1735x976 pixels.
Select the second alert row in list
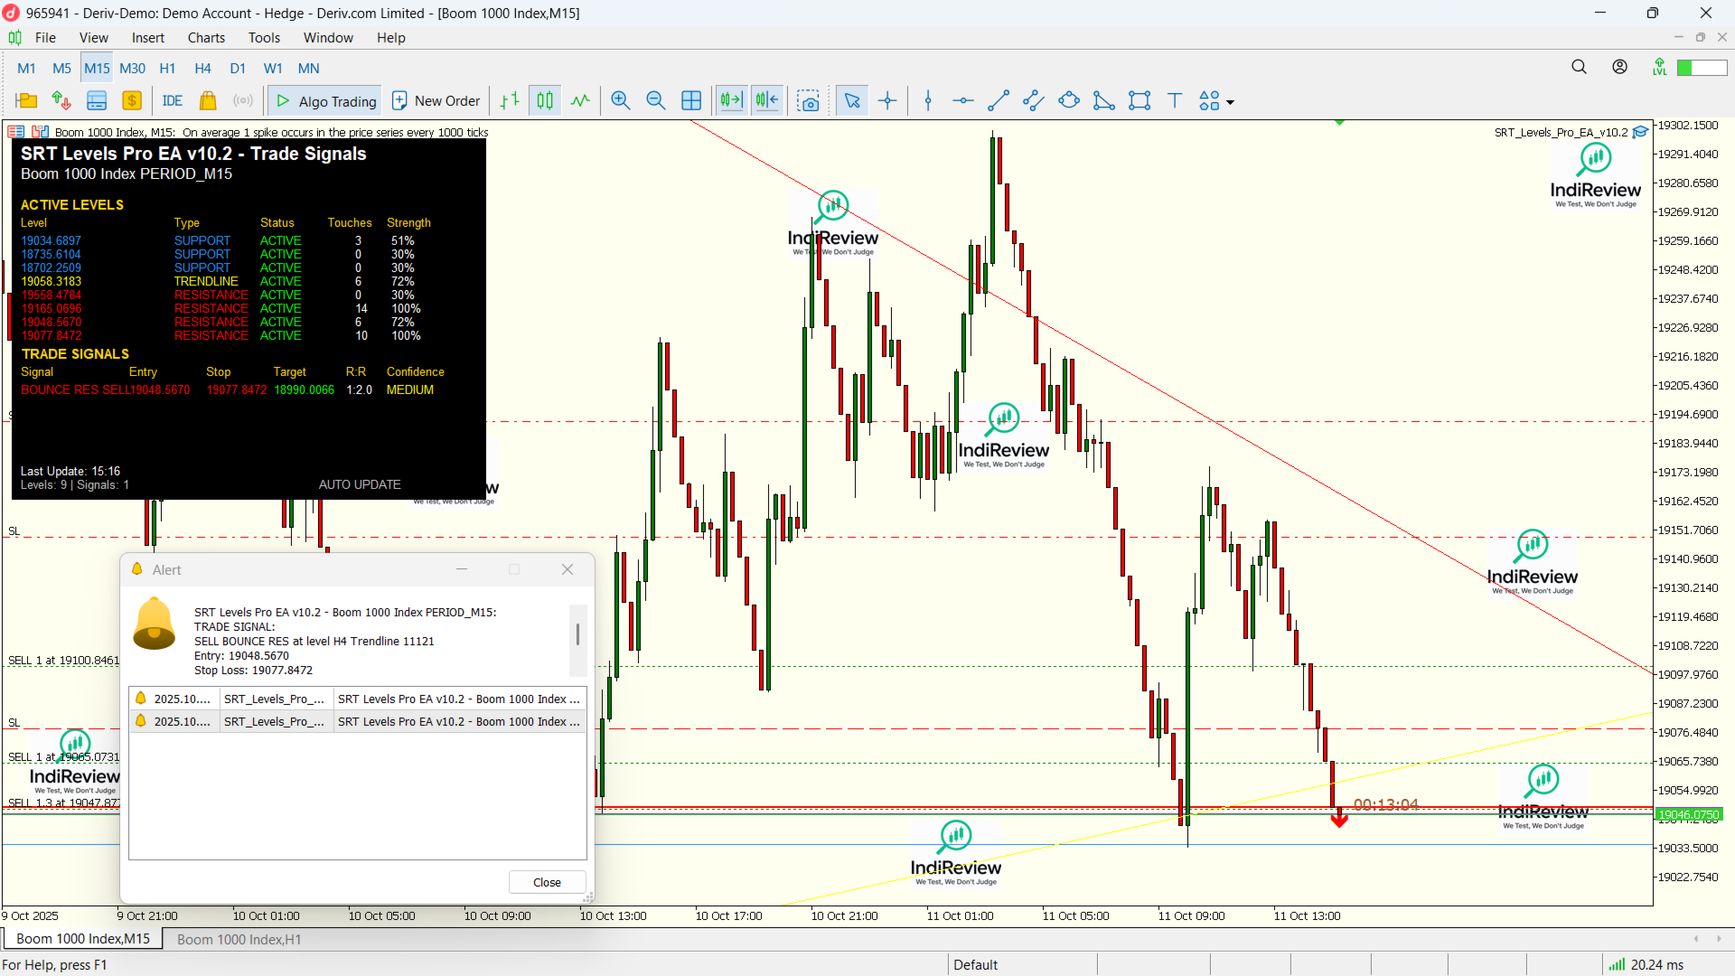tap(358, 721)
